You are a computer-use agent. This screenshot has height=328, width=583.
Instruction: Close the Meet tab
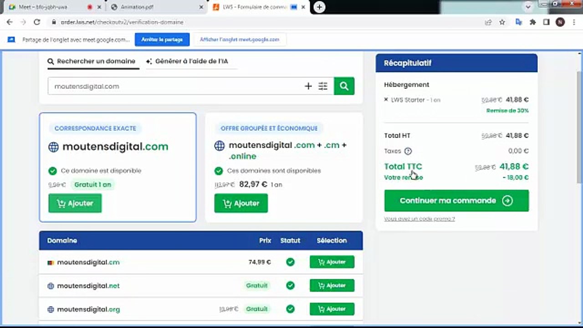(99, 7)
